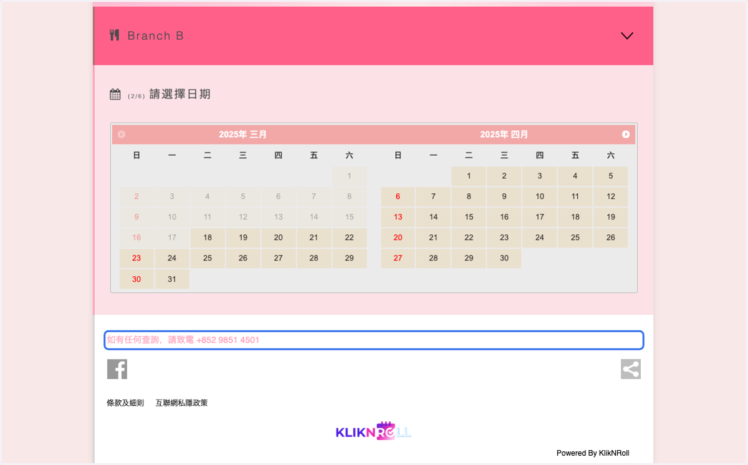Select April 22 date cell
This screenshot has height=465, width=748.
tap(469, 237)
